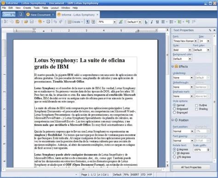Click the Open folder icon
The image size is (218, 178).
[x=26, y=22]
